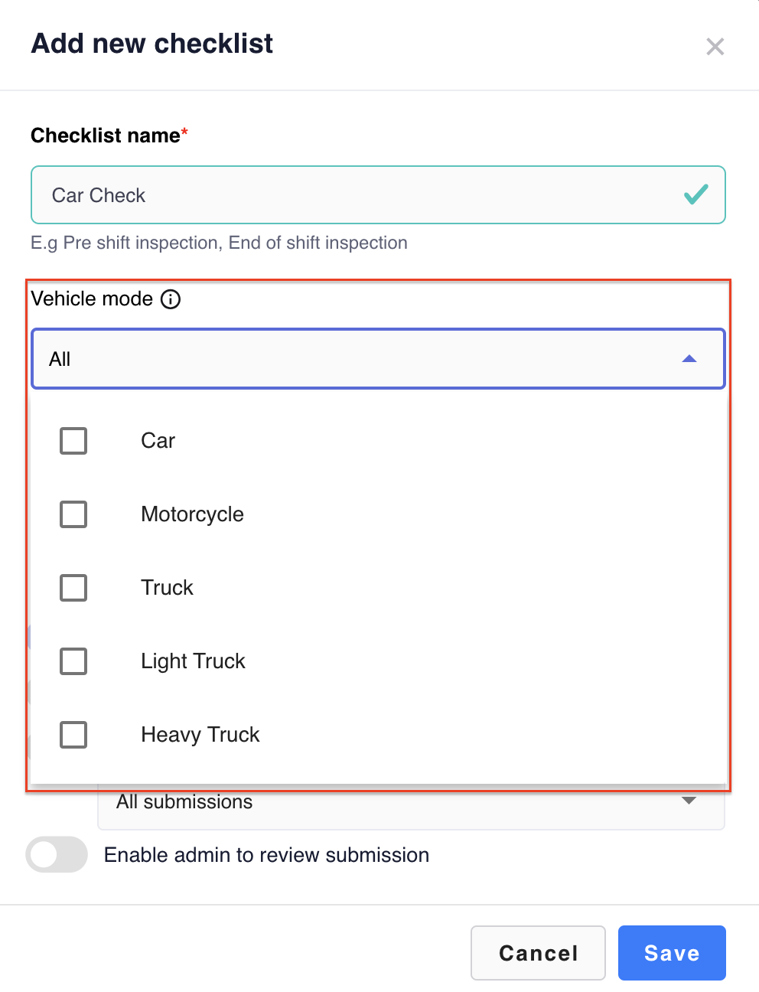
Task: Select the Motorcycle option label
Action: click(x=193, y=514)
